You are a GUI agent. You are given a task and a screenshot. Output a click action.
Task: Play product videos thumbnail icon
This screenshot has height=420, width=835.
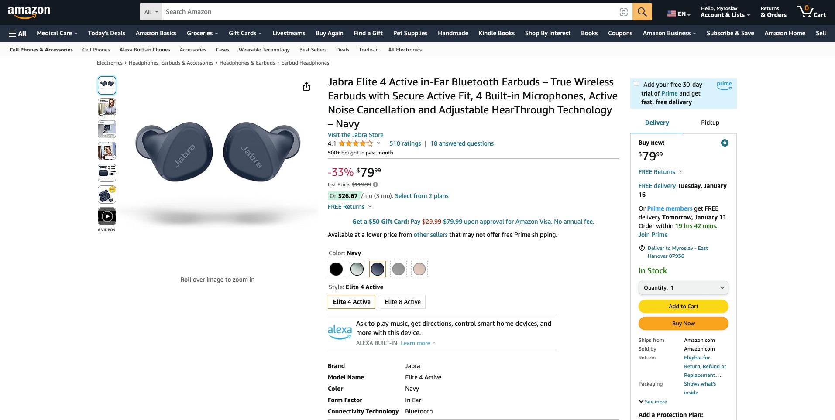107,216
